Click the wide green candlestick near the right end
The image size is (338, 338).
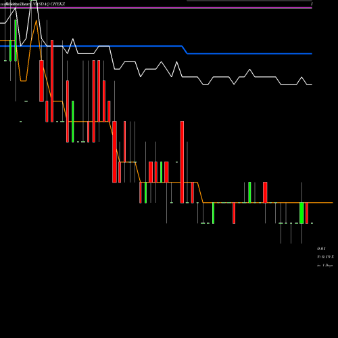click(x=301, y=213)
